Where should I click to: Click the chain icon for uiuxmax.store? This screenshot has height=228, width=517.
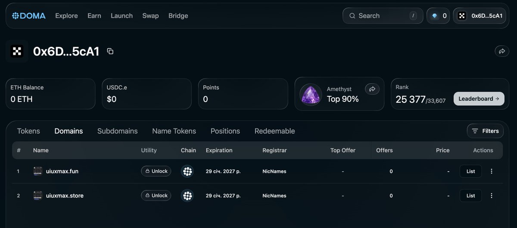(187, 196)
